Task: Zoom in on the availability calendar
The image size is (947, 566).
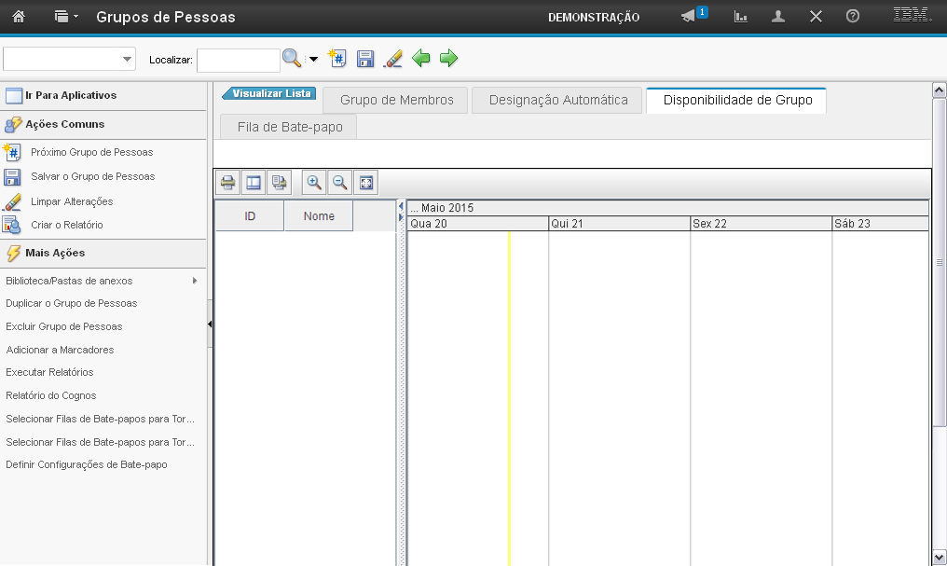Action: (314, 183)
